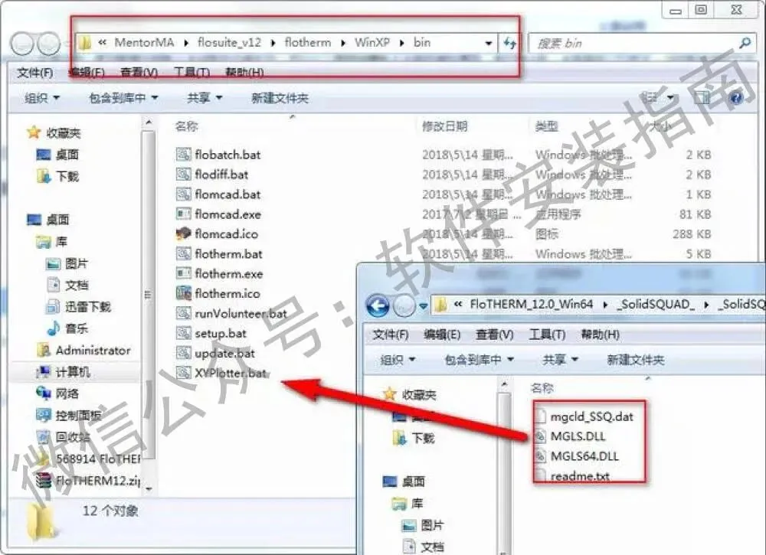Click flosuite_v12 in the address path

click(229, 42)
